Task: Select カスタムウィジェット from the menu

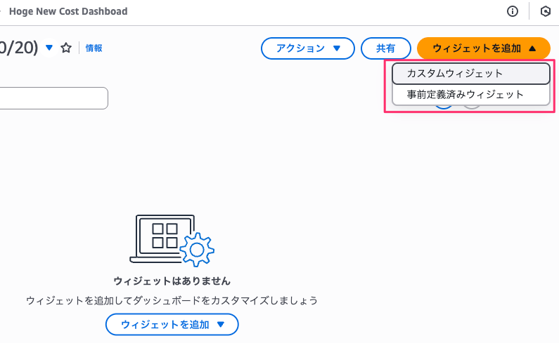Action: pos(471,74)
